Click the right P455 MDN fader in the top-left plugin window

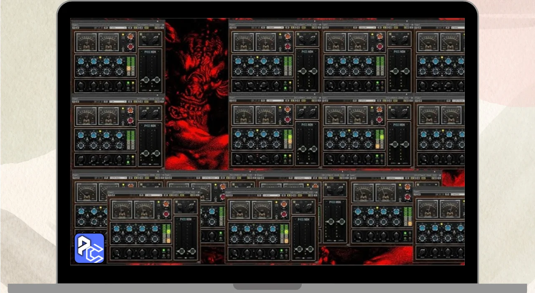coord(157,80)
